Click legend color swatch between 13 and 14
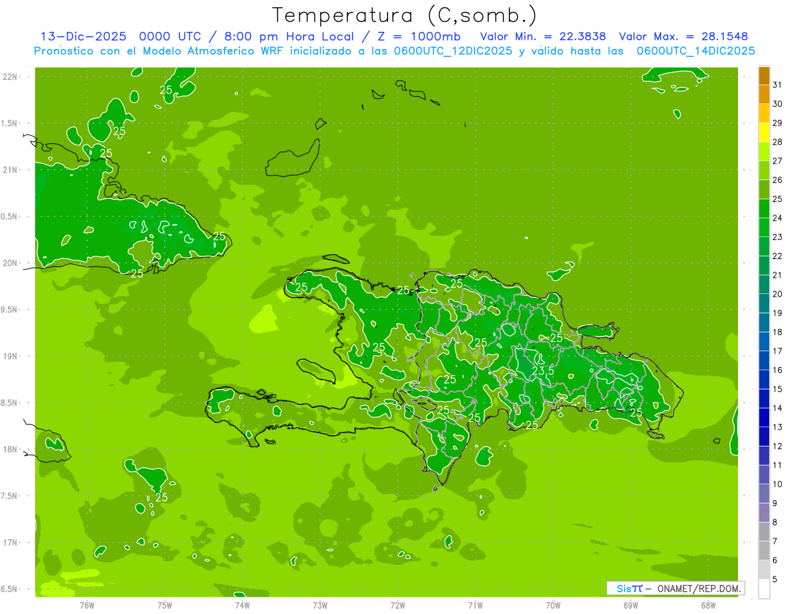This screenshot has height=614, width=795. coord(764,418)
